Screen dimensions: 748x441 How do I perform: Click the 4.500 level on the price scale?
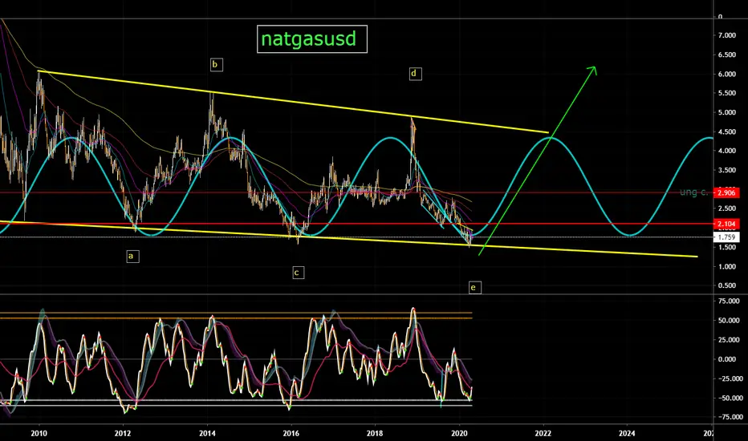click(727, 132)
